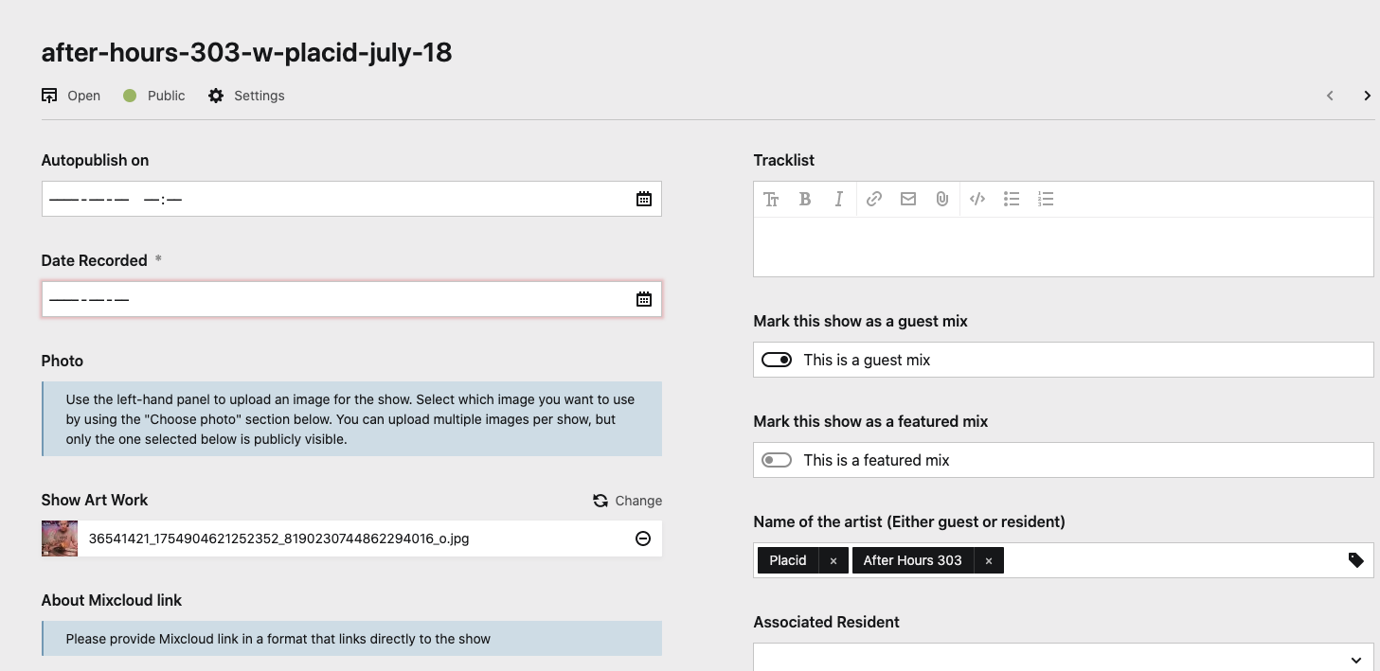Go to the next entry arrow
The width and height of the screenshot is (1380, 671).
click(x=1367, y=96)
